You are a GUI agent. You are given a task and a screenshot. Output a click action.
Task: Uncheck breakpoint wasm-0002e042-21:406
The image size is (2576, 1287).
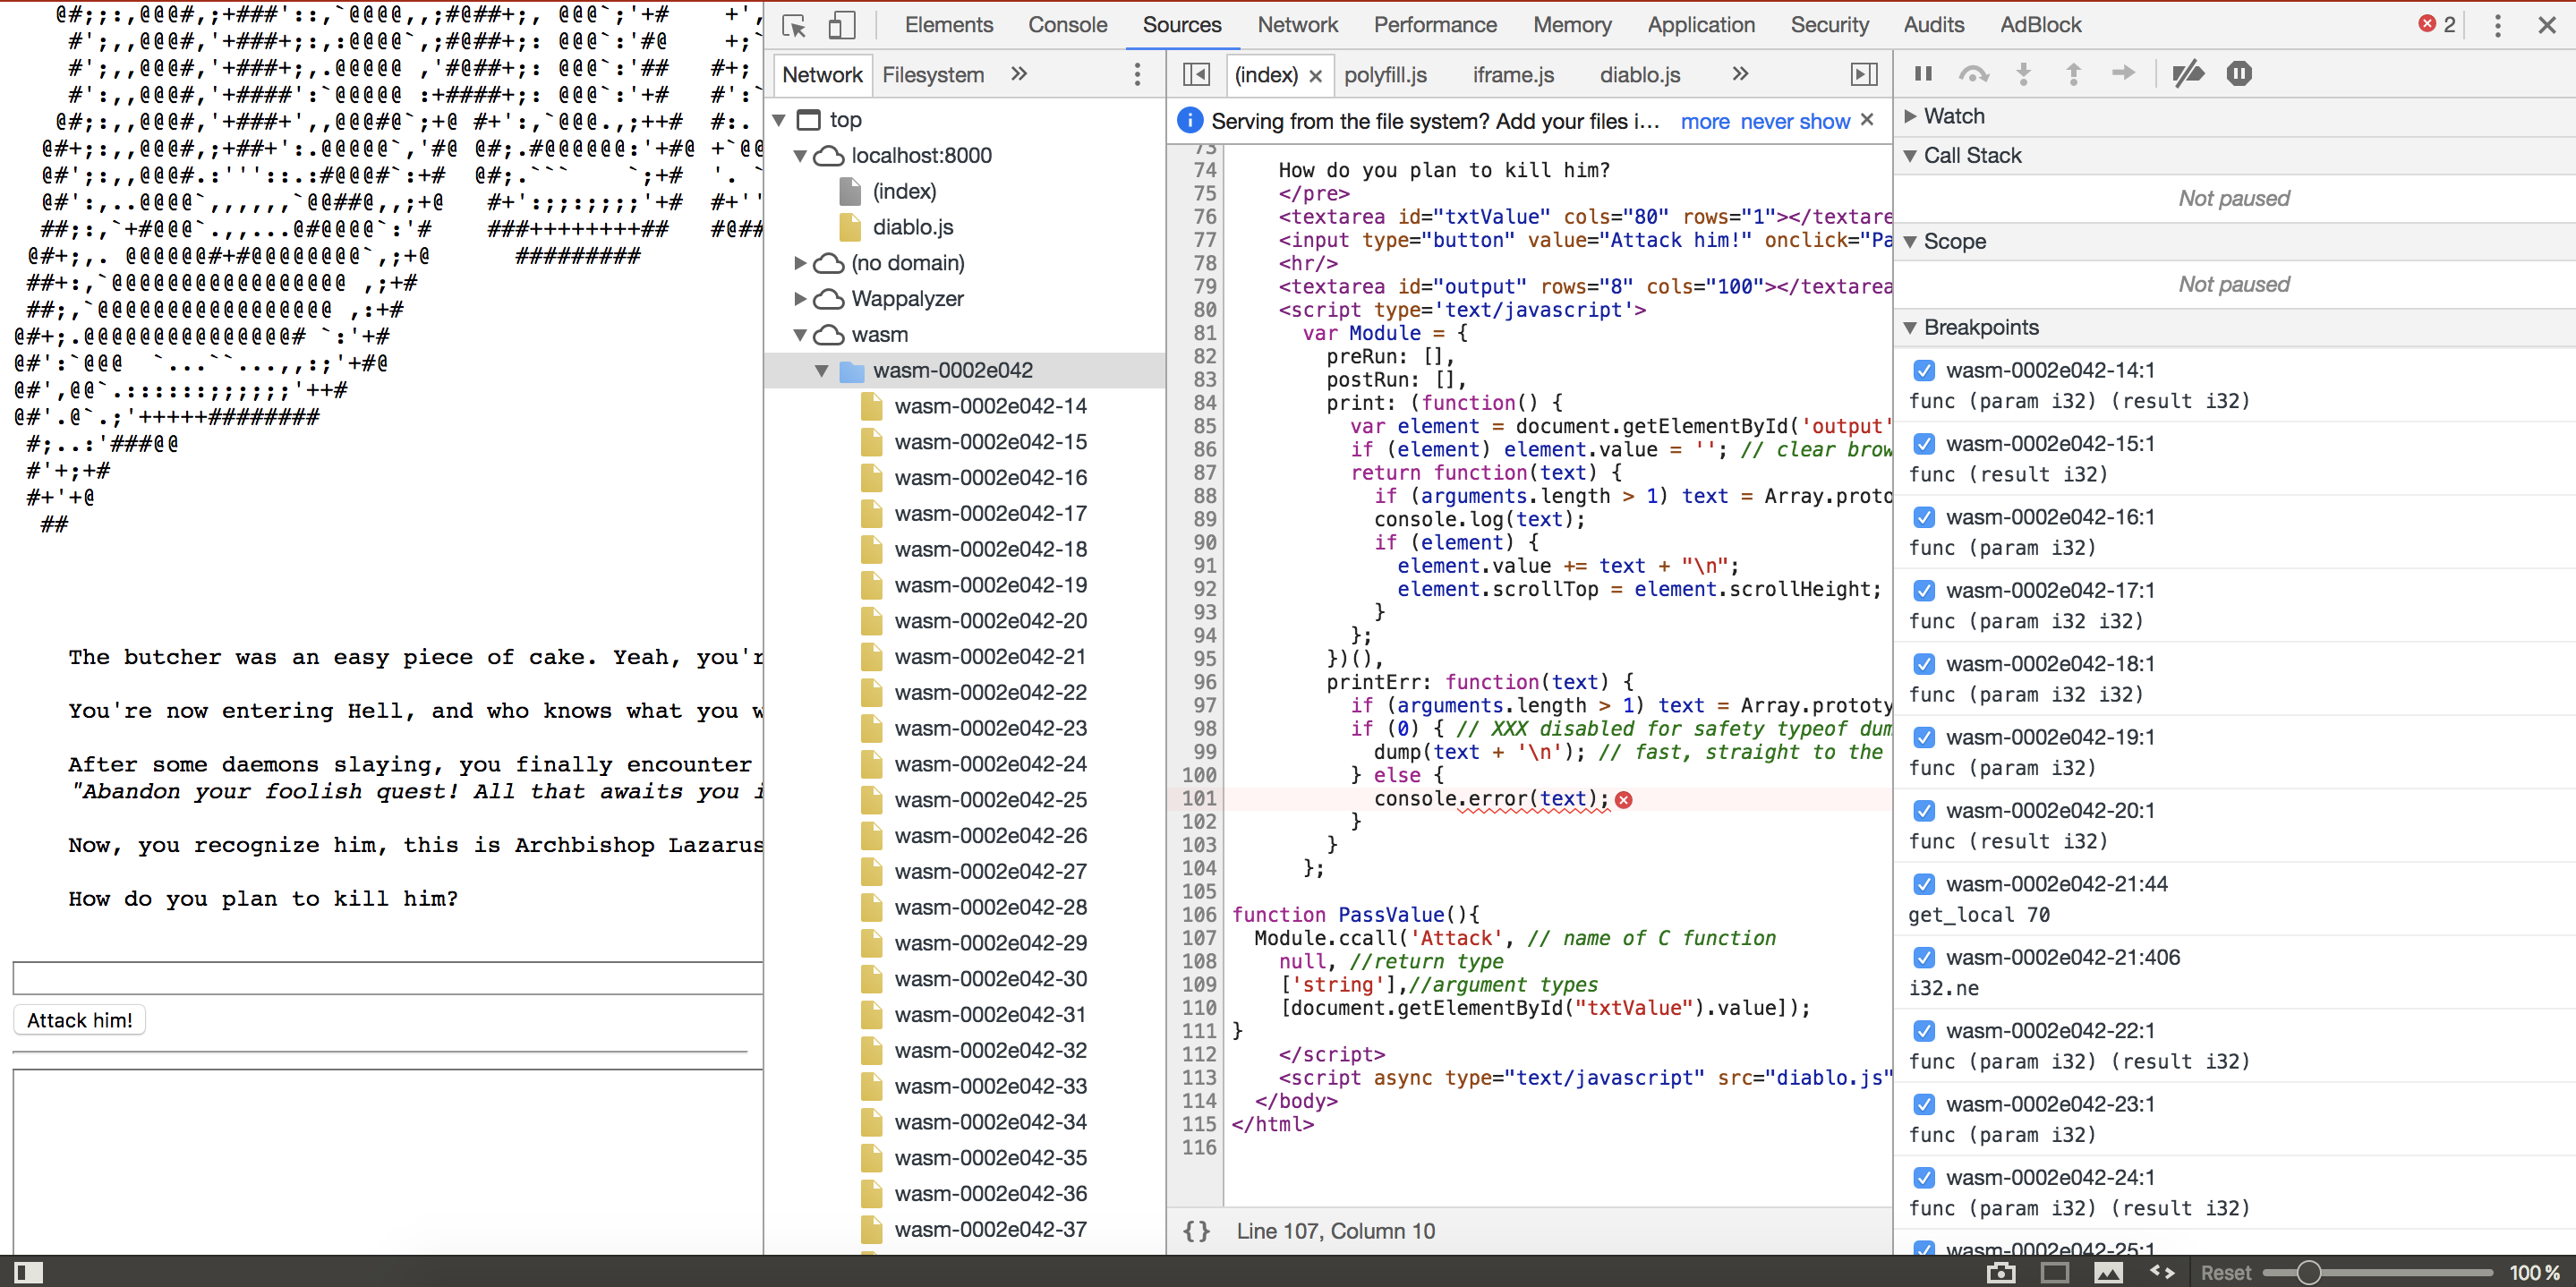coord(1923,957)
